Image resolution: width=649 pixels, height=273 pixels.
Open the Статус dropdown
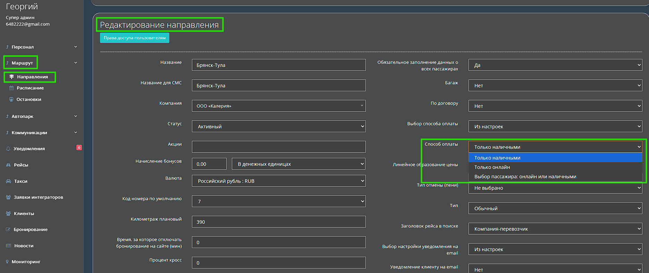coord(278,127)
